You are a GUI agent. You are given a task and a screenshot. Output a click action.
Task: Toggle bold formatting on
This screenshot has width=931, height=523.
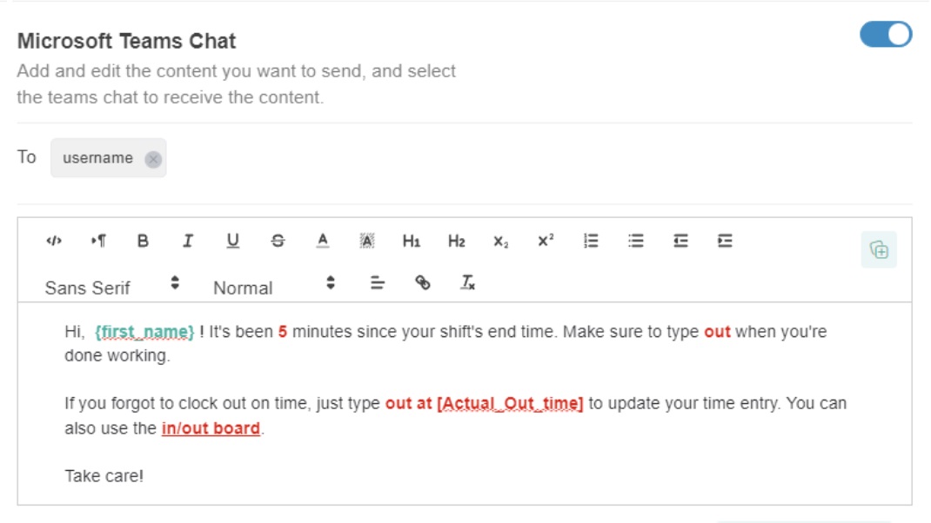pyautogui.click(x=142, y=242)
